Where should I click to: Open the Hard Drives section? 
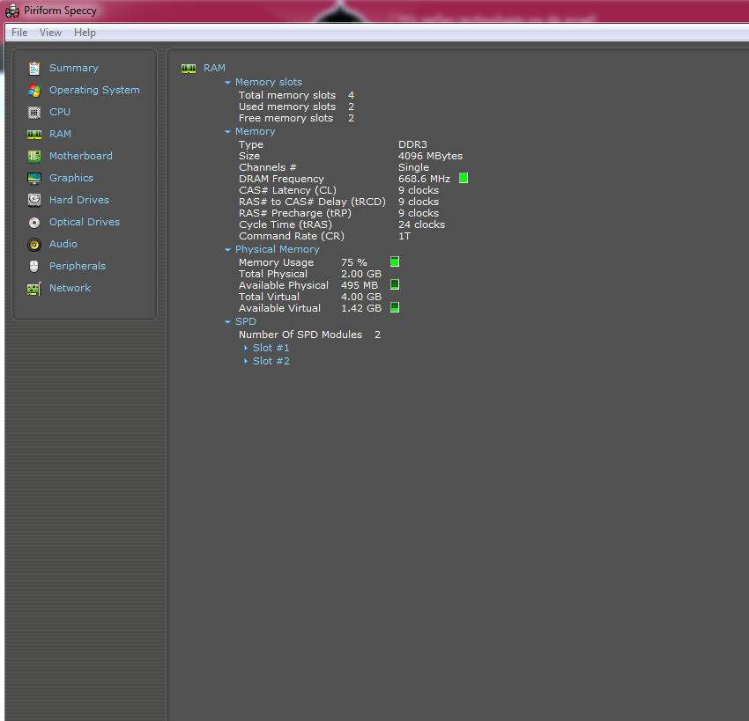tap(79, 200)
